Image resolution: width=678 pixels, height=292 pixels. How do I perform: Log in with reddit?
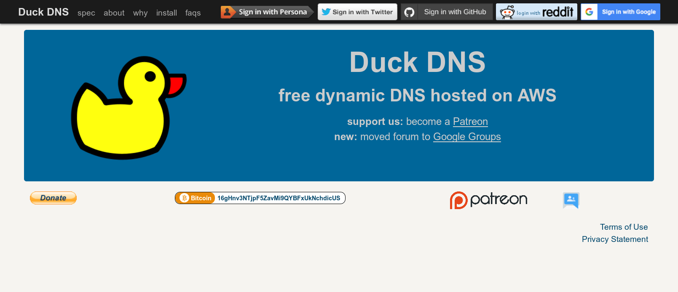click(x=536, y=12)
